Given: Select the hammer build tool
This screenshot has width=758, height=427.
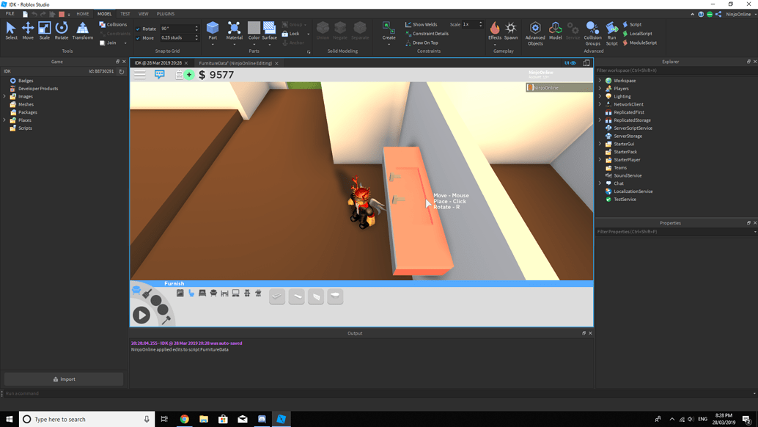Looking at the screenshot, I should click(166, 320).
